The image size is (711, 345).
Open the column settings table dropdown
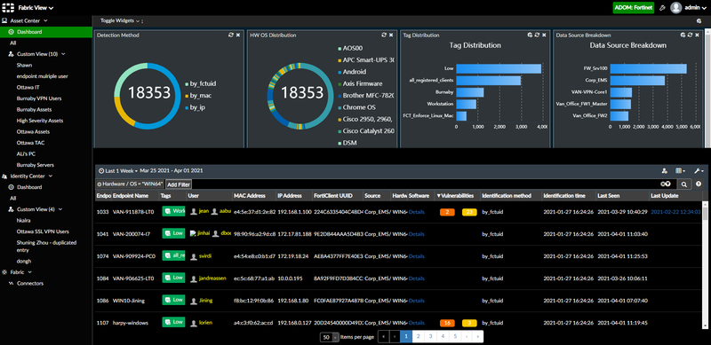tap(681, 170)
